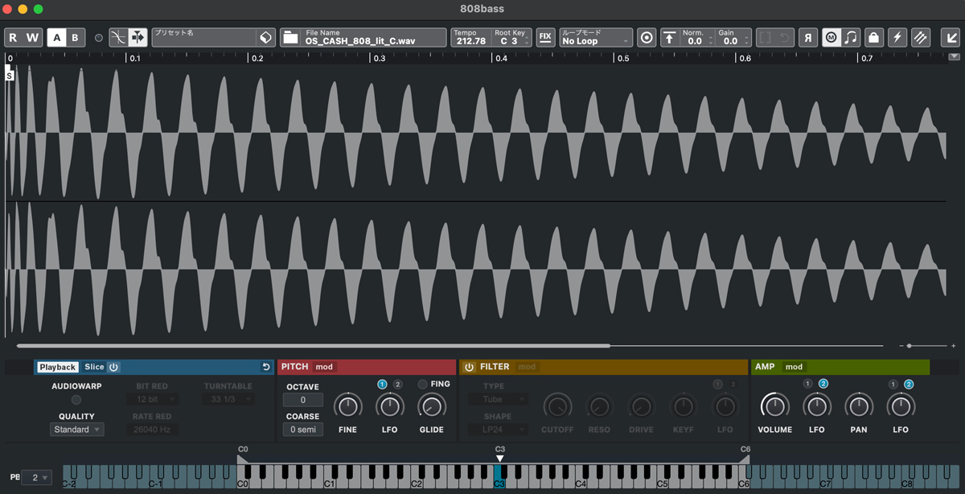This screenshot has height=494, width=965.
Task: Switch to comparison slot B
Action: (75, 38)
